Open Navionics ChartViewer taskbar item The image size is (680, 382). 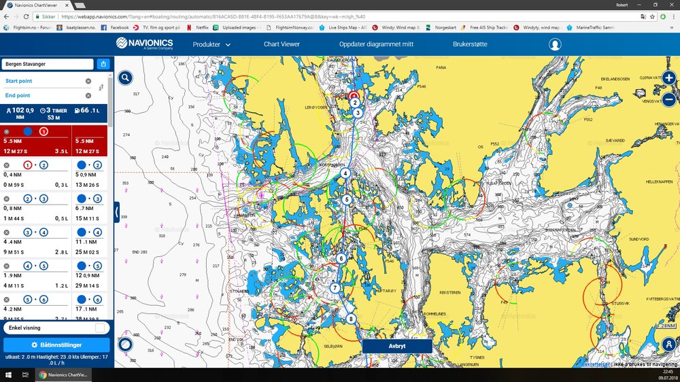63,375
